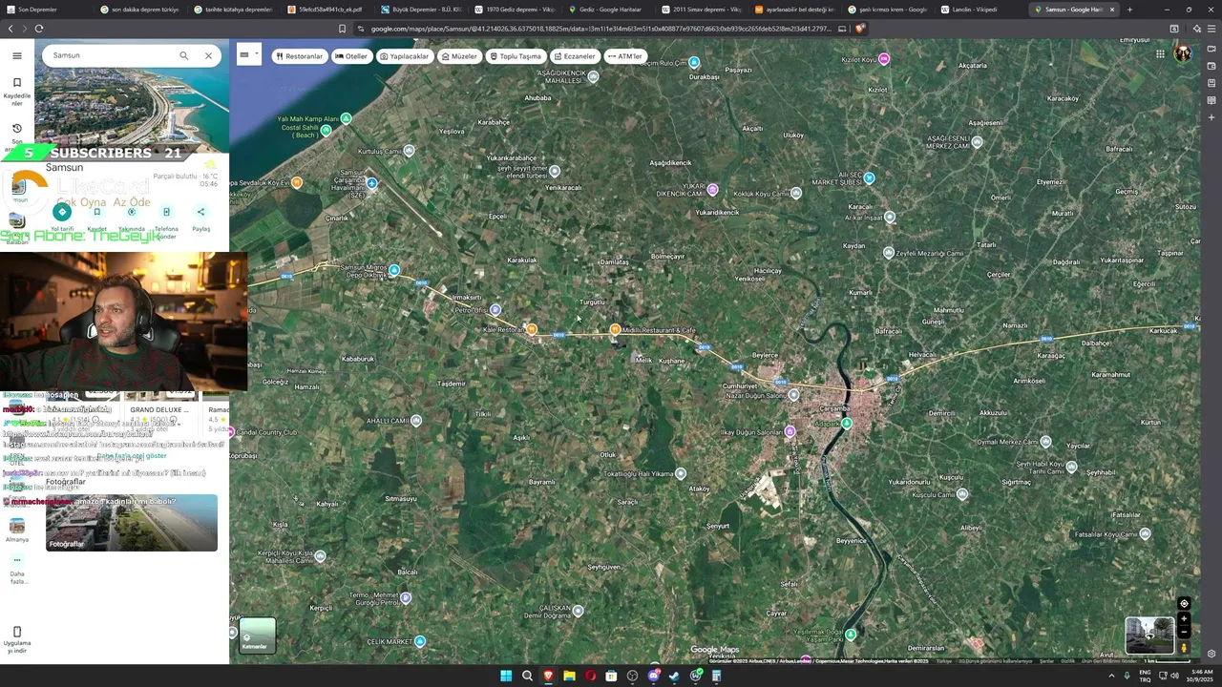Open Almanya recent place in sidebar

16,531
